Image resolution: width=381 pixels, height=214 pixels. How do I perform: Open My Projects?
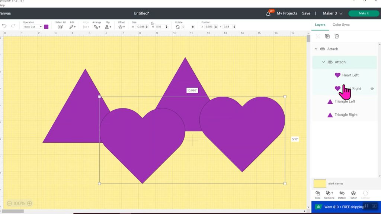(x=287, y=13)
